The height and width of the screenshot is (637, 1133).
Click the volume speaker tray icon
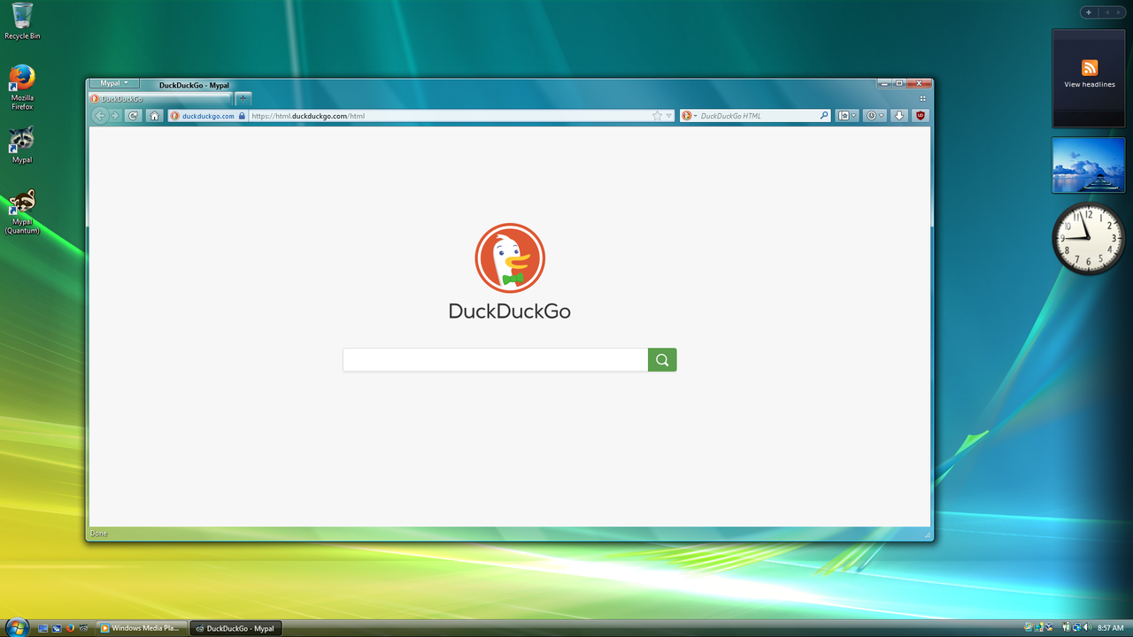(x=1087, y=627)
